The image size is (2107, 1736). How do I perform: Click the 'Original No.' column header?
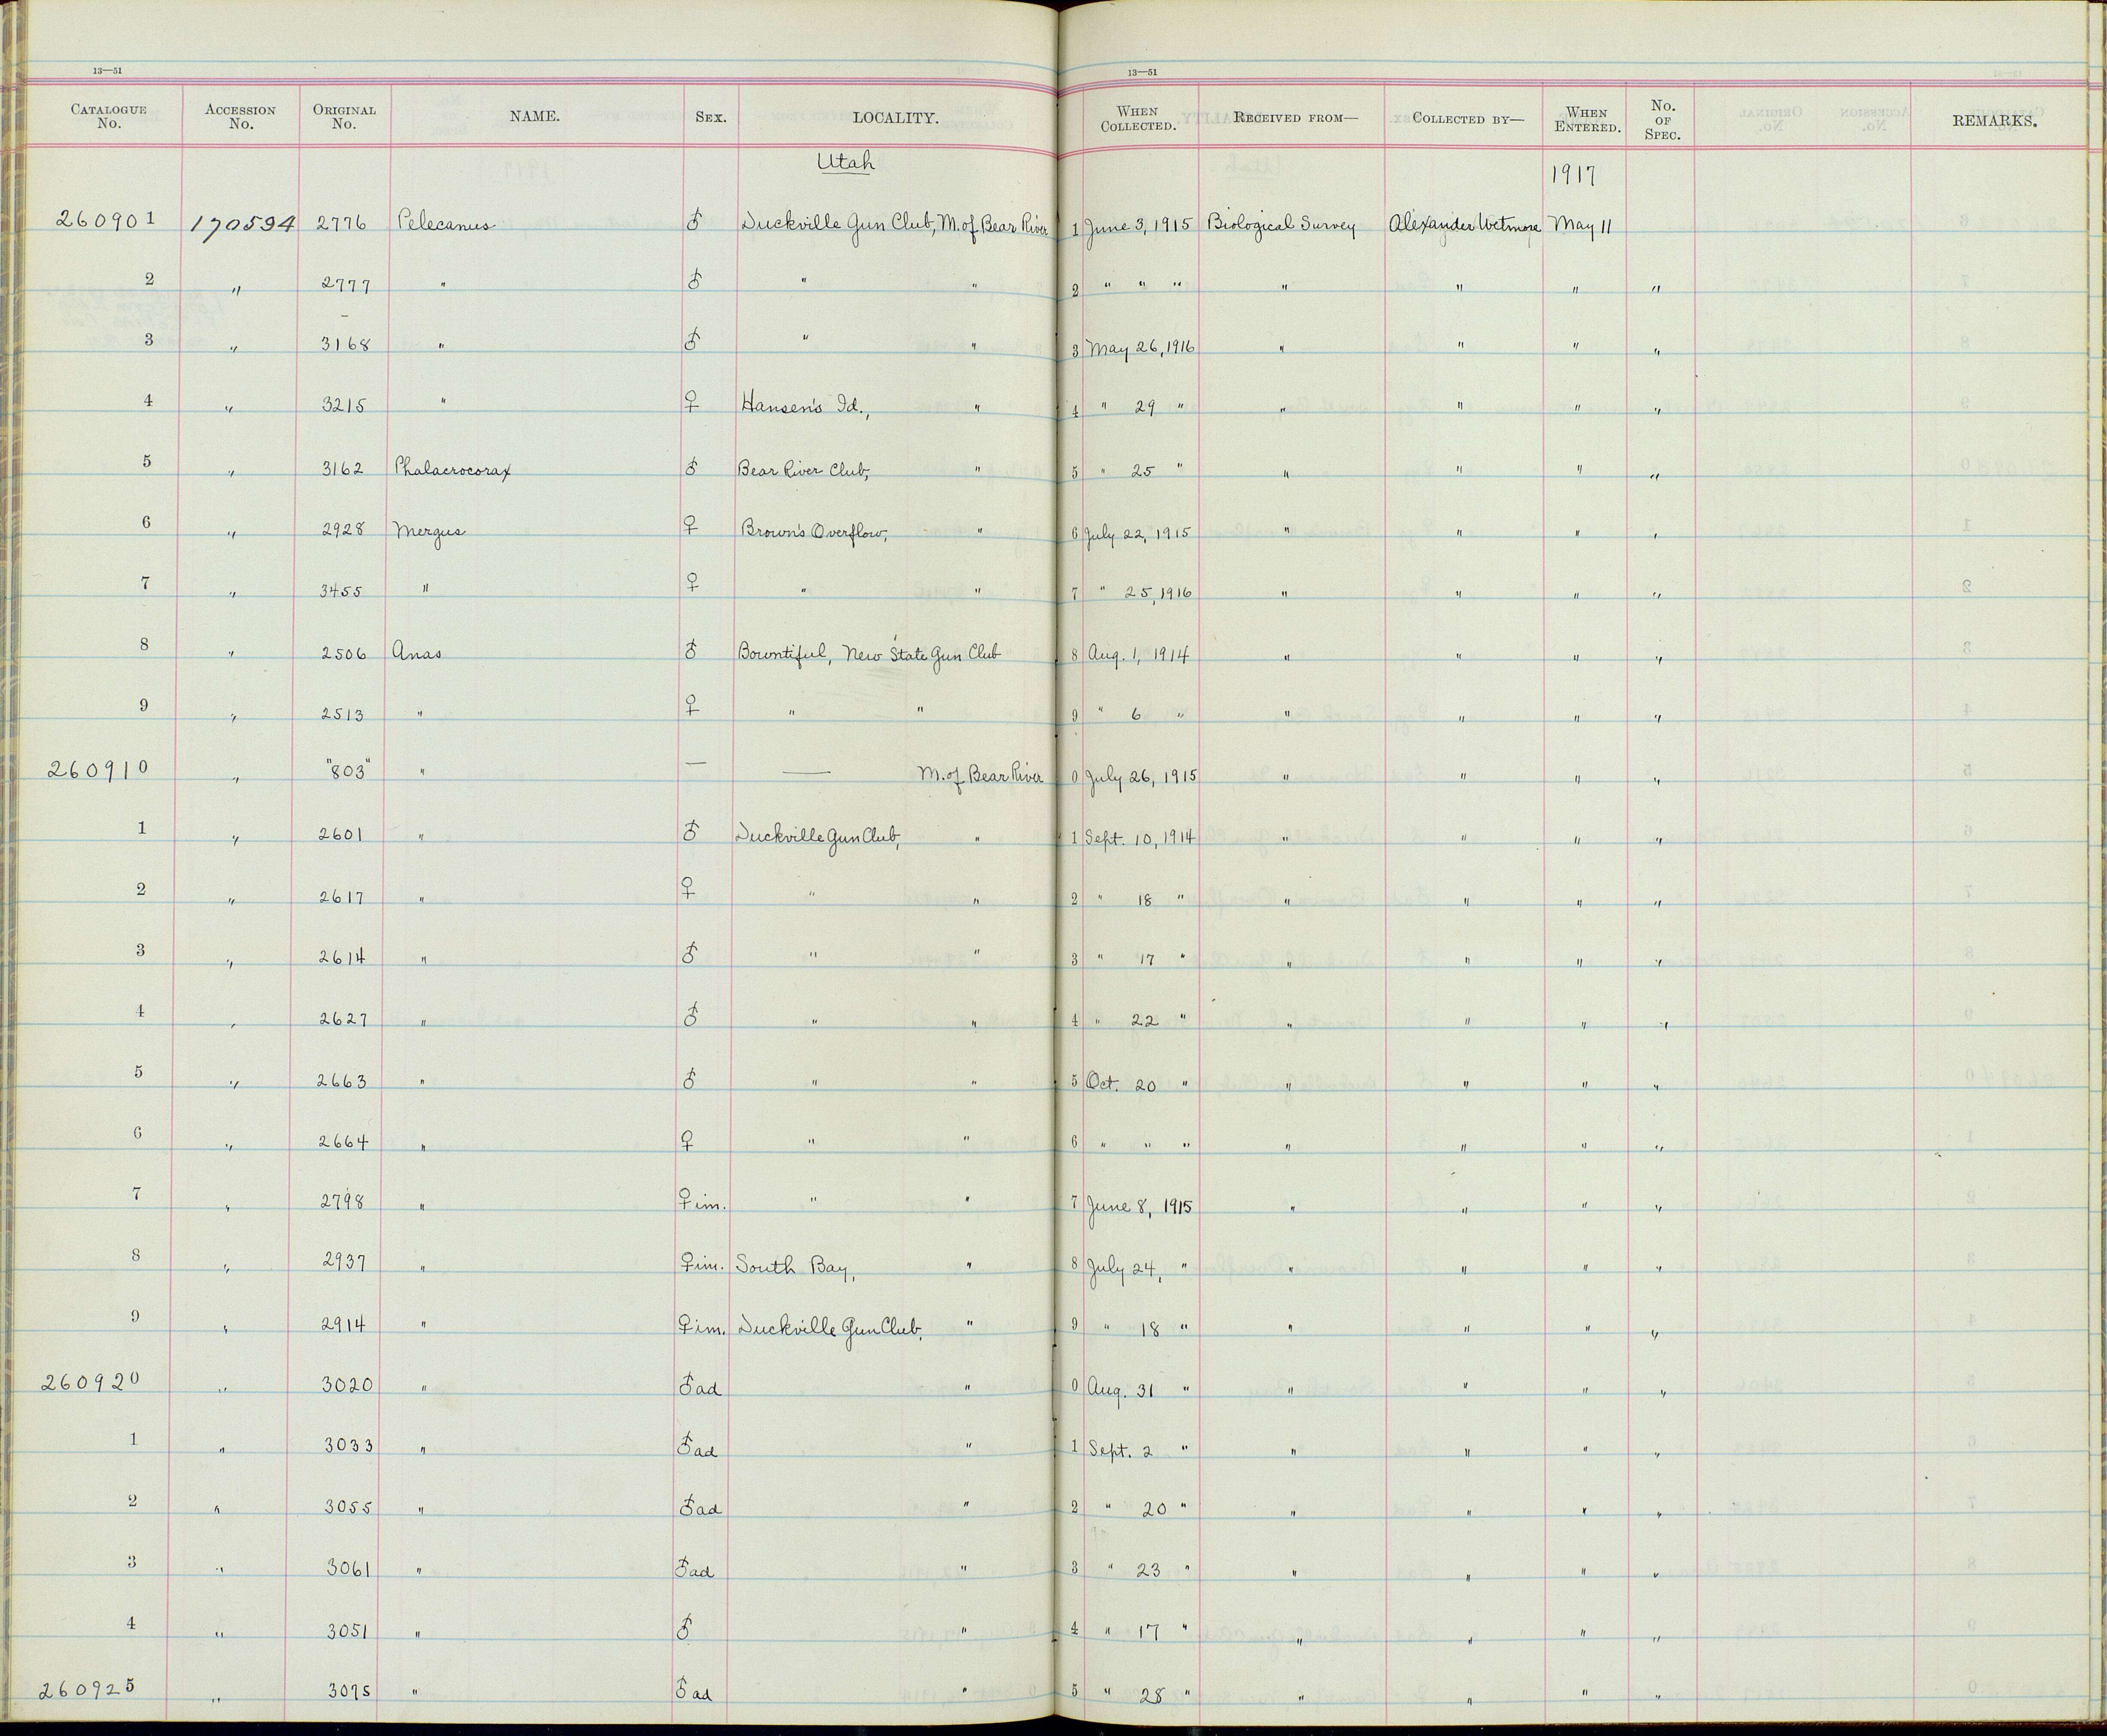(344, 117)
